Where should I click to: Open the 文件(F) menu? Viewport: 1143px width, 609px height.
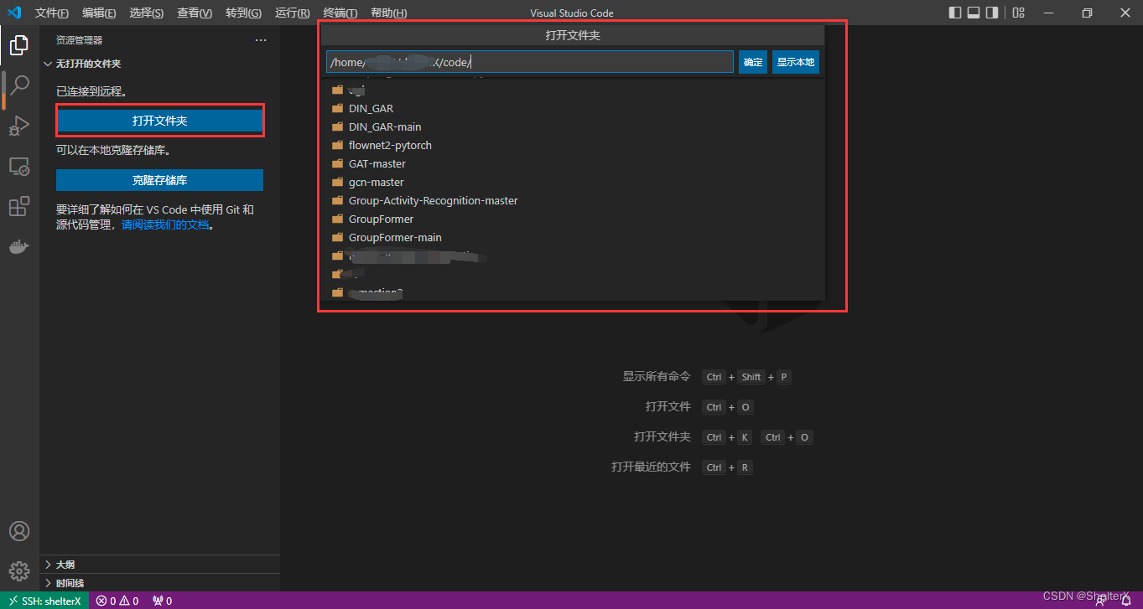tap(52, 13)
